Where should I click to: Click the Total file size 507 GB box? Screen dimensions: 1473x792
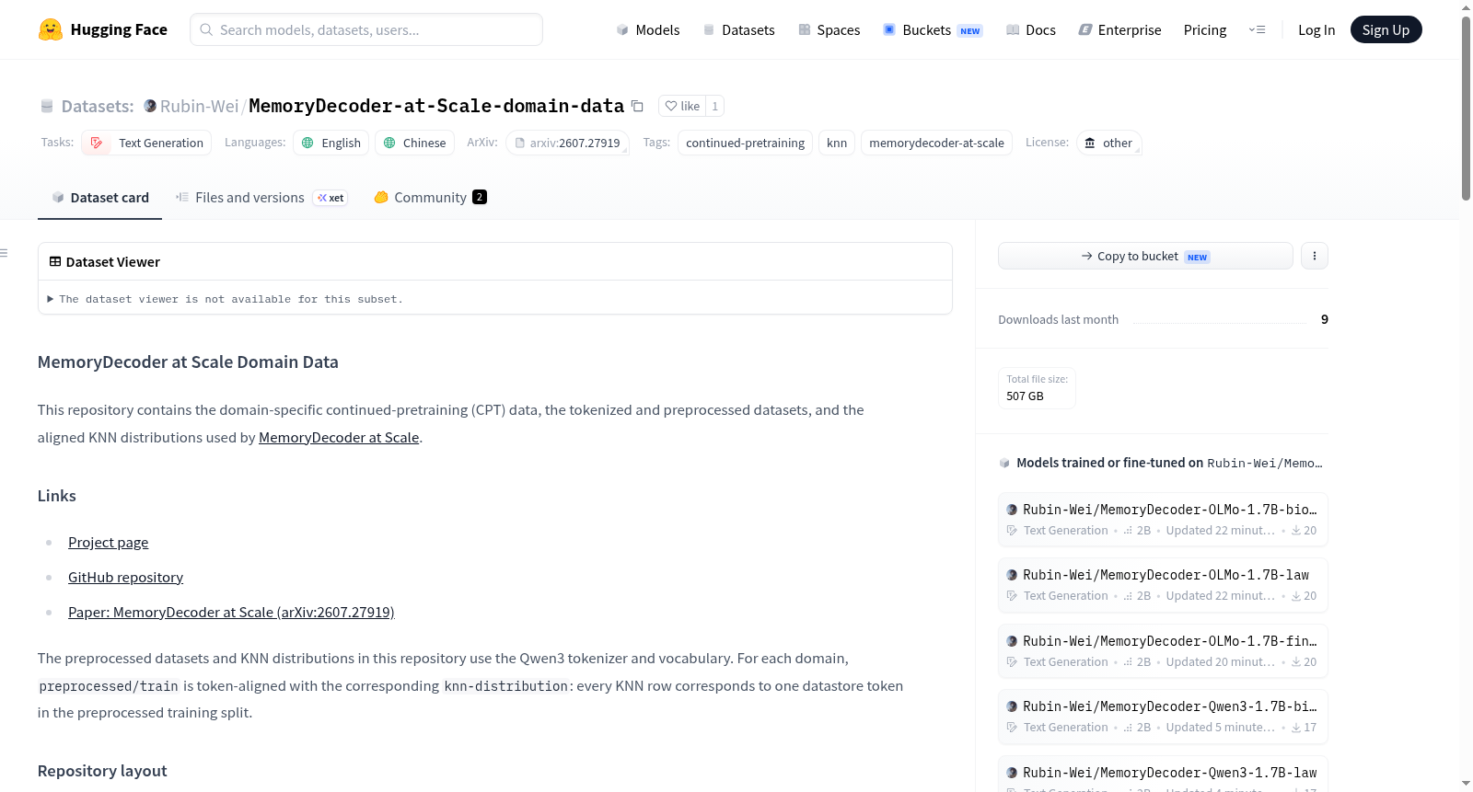pos(1037,387)
